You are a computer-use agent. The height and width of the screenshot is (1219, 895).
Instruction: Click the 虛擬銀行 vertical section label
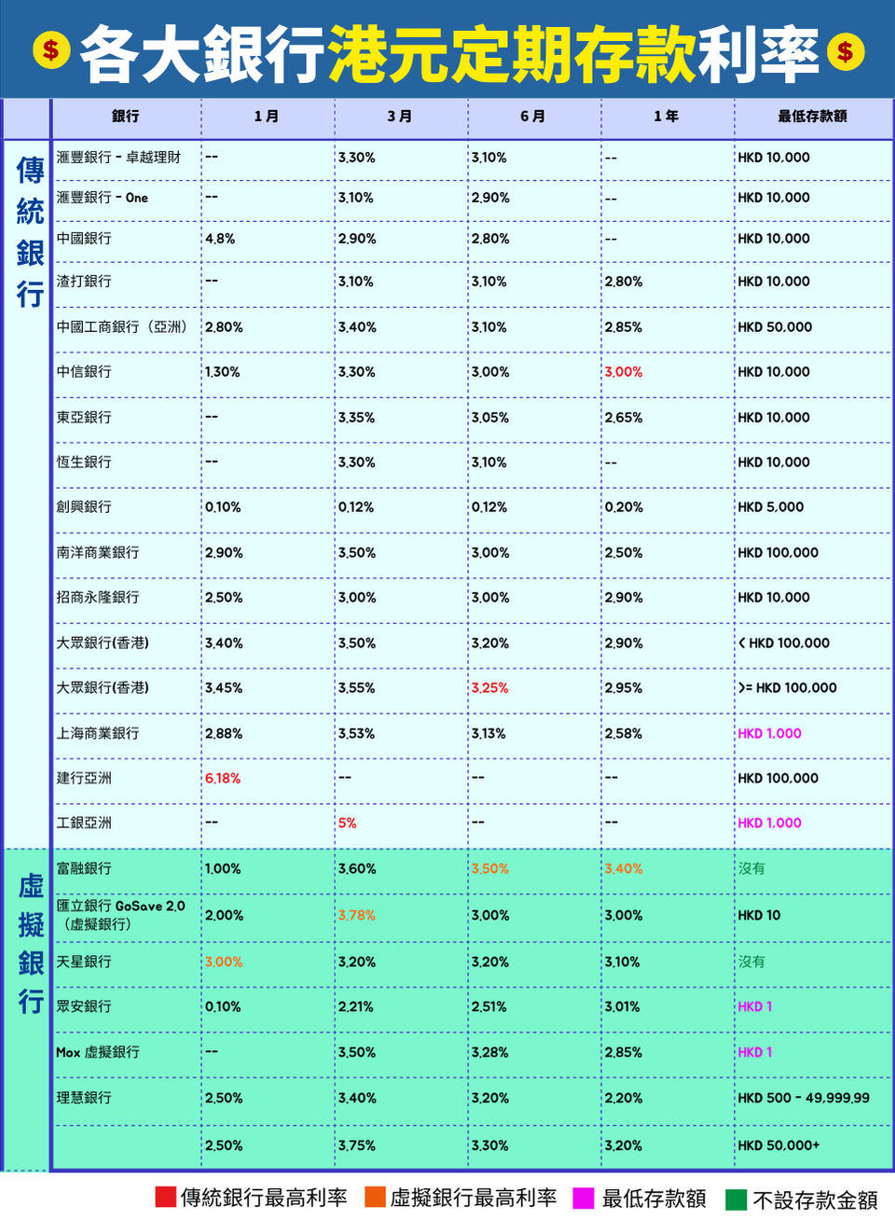click(x=31, y=943)
